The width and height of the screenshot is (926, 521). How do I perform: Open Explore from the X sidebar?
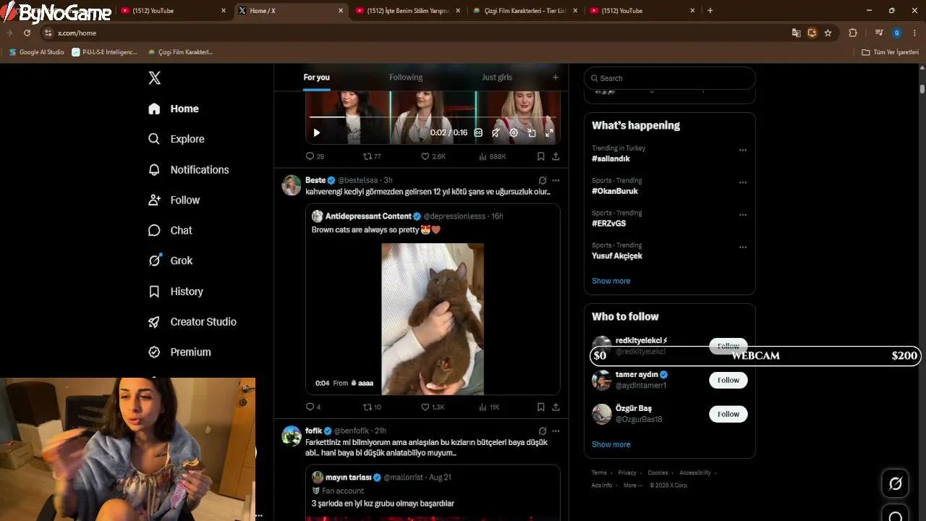click(177, 139)
